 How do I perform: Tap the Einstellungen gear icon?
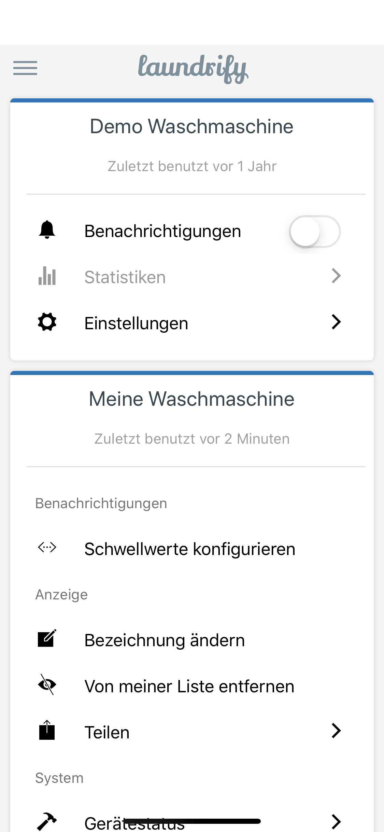[47, 322]
